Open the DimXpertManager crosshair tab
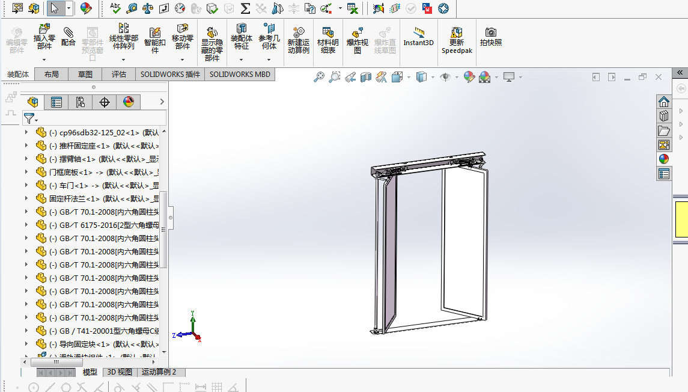 pyautogui.click(x=105, y=102)
